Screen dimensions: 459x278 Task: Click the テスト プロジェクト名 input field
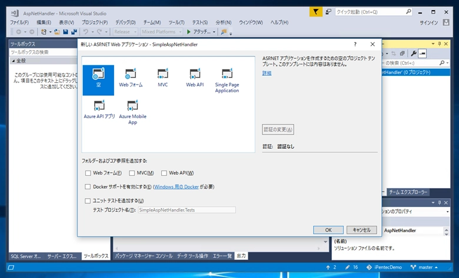(x=187, y=210)
